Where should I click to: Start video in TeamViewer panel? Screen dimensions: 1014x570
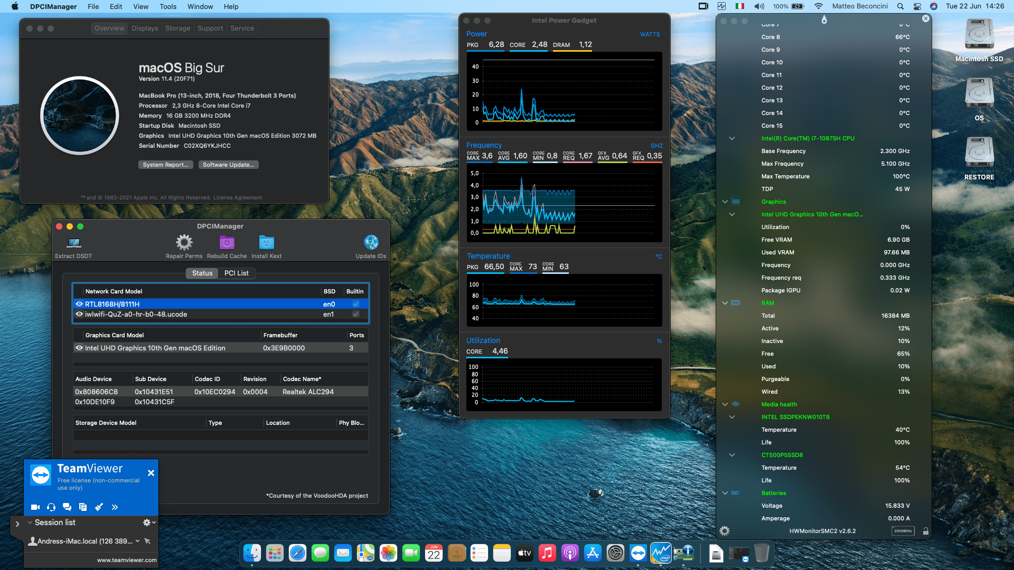coord(35,507)
